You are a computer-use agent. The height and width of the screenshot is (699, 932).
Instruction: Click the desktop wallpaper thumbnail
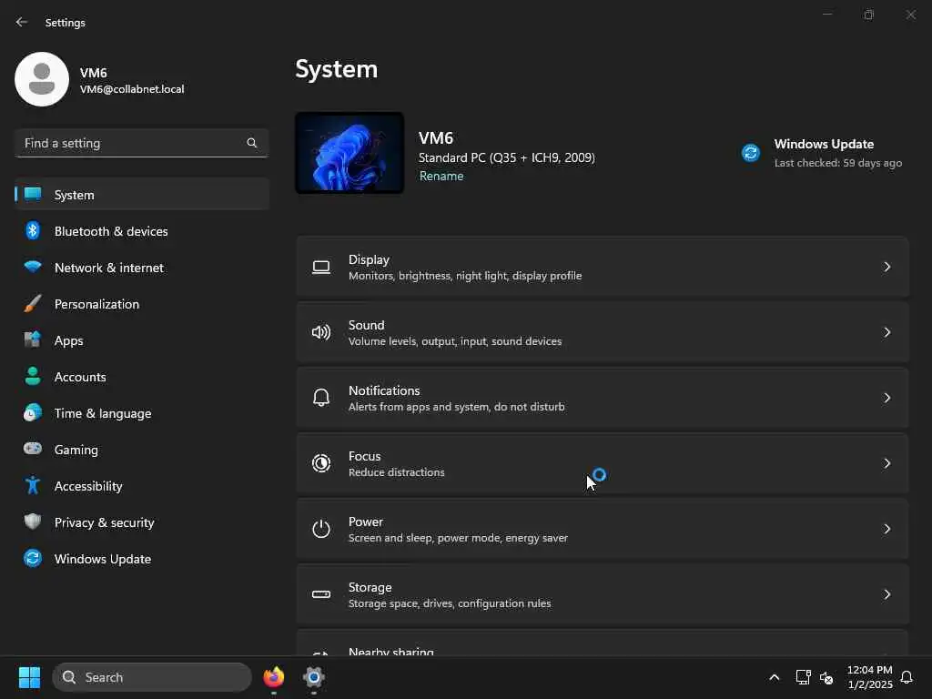pyautogui.click(x=349, y=153)
